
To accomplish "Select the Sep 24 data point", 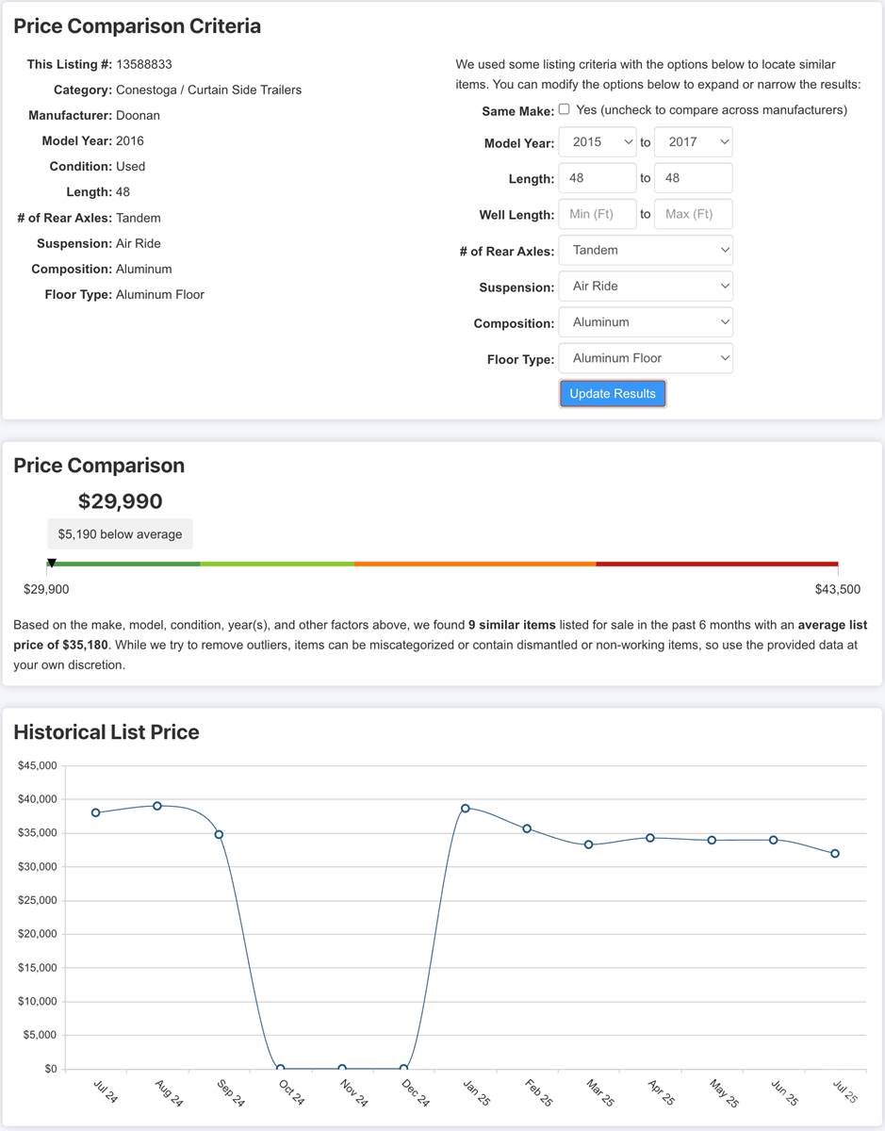I will point(219,834).
